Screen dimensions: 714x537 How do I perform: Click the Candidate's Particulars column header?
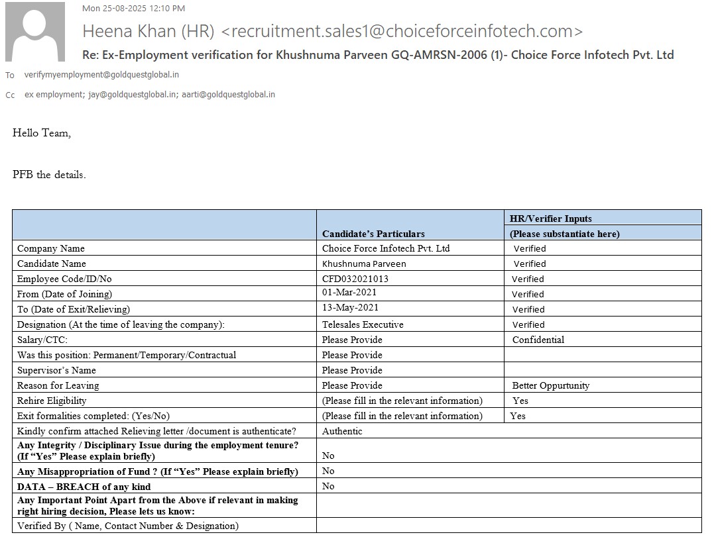pyautogui.click(x=373, y=234)
